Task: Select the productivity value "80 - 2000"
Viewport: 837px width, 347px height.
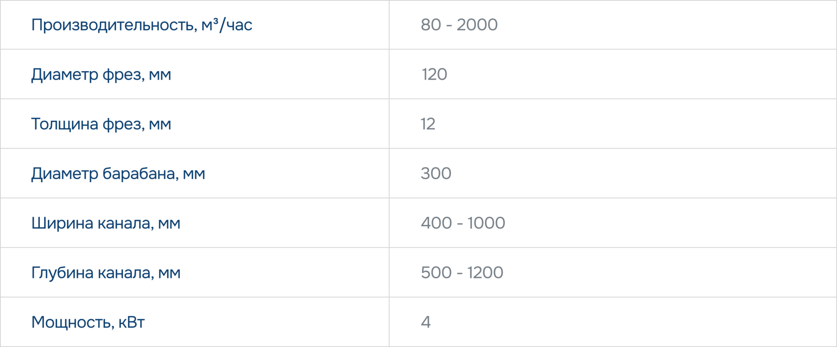Action: (x=459, y=25)
